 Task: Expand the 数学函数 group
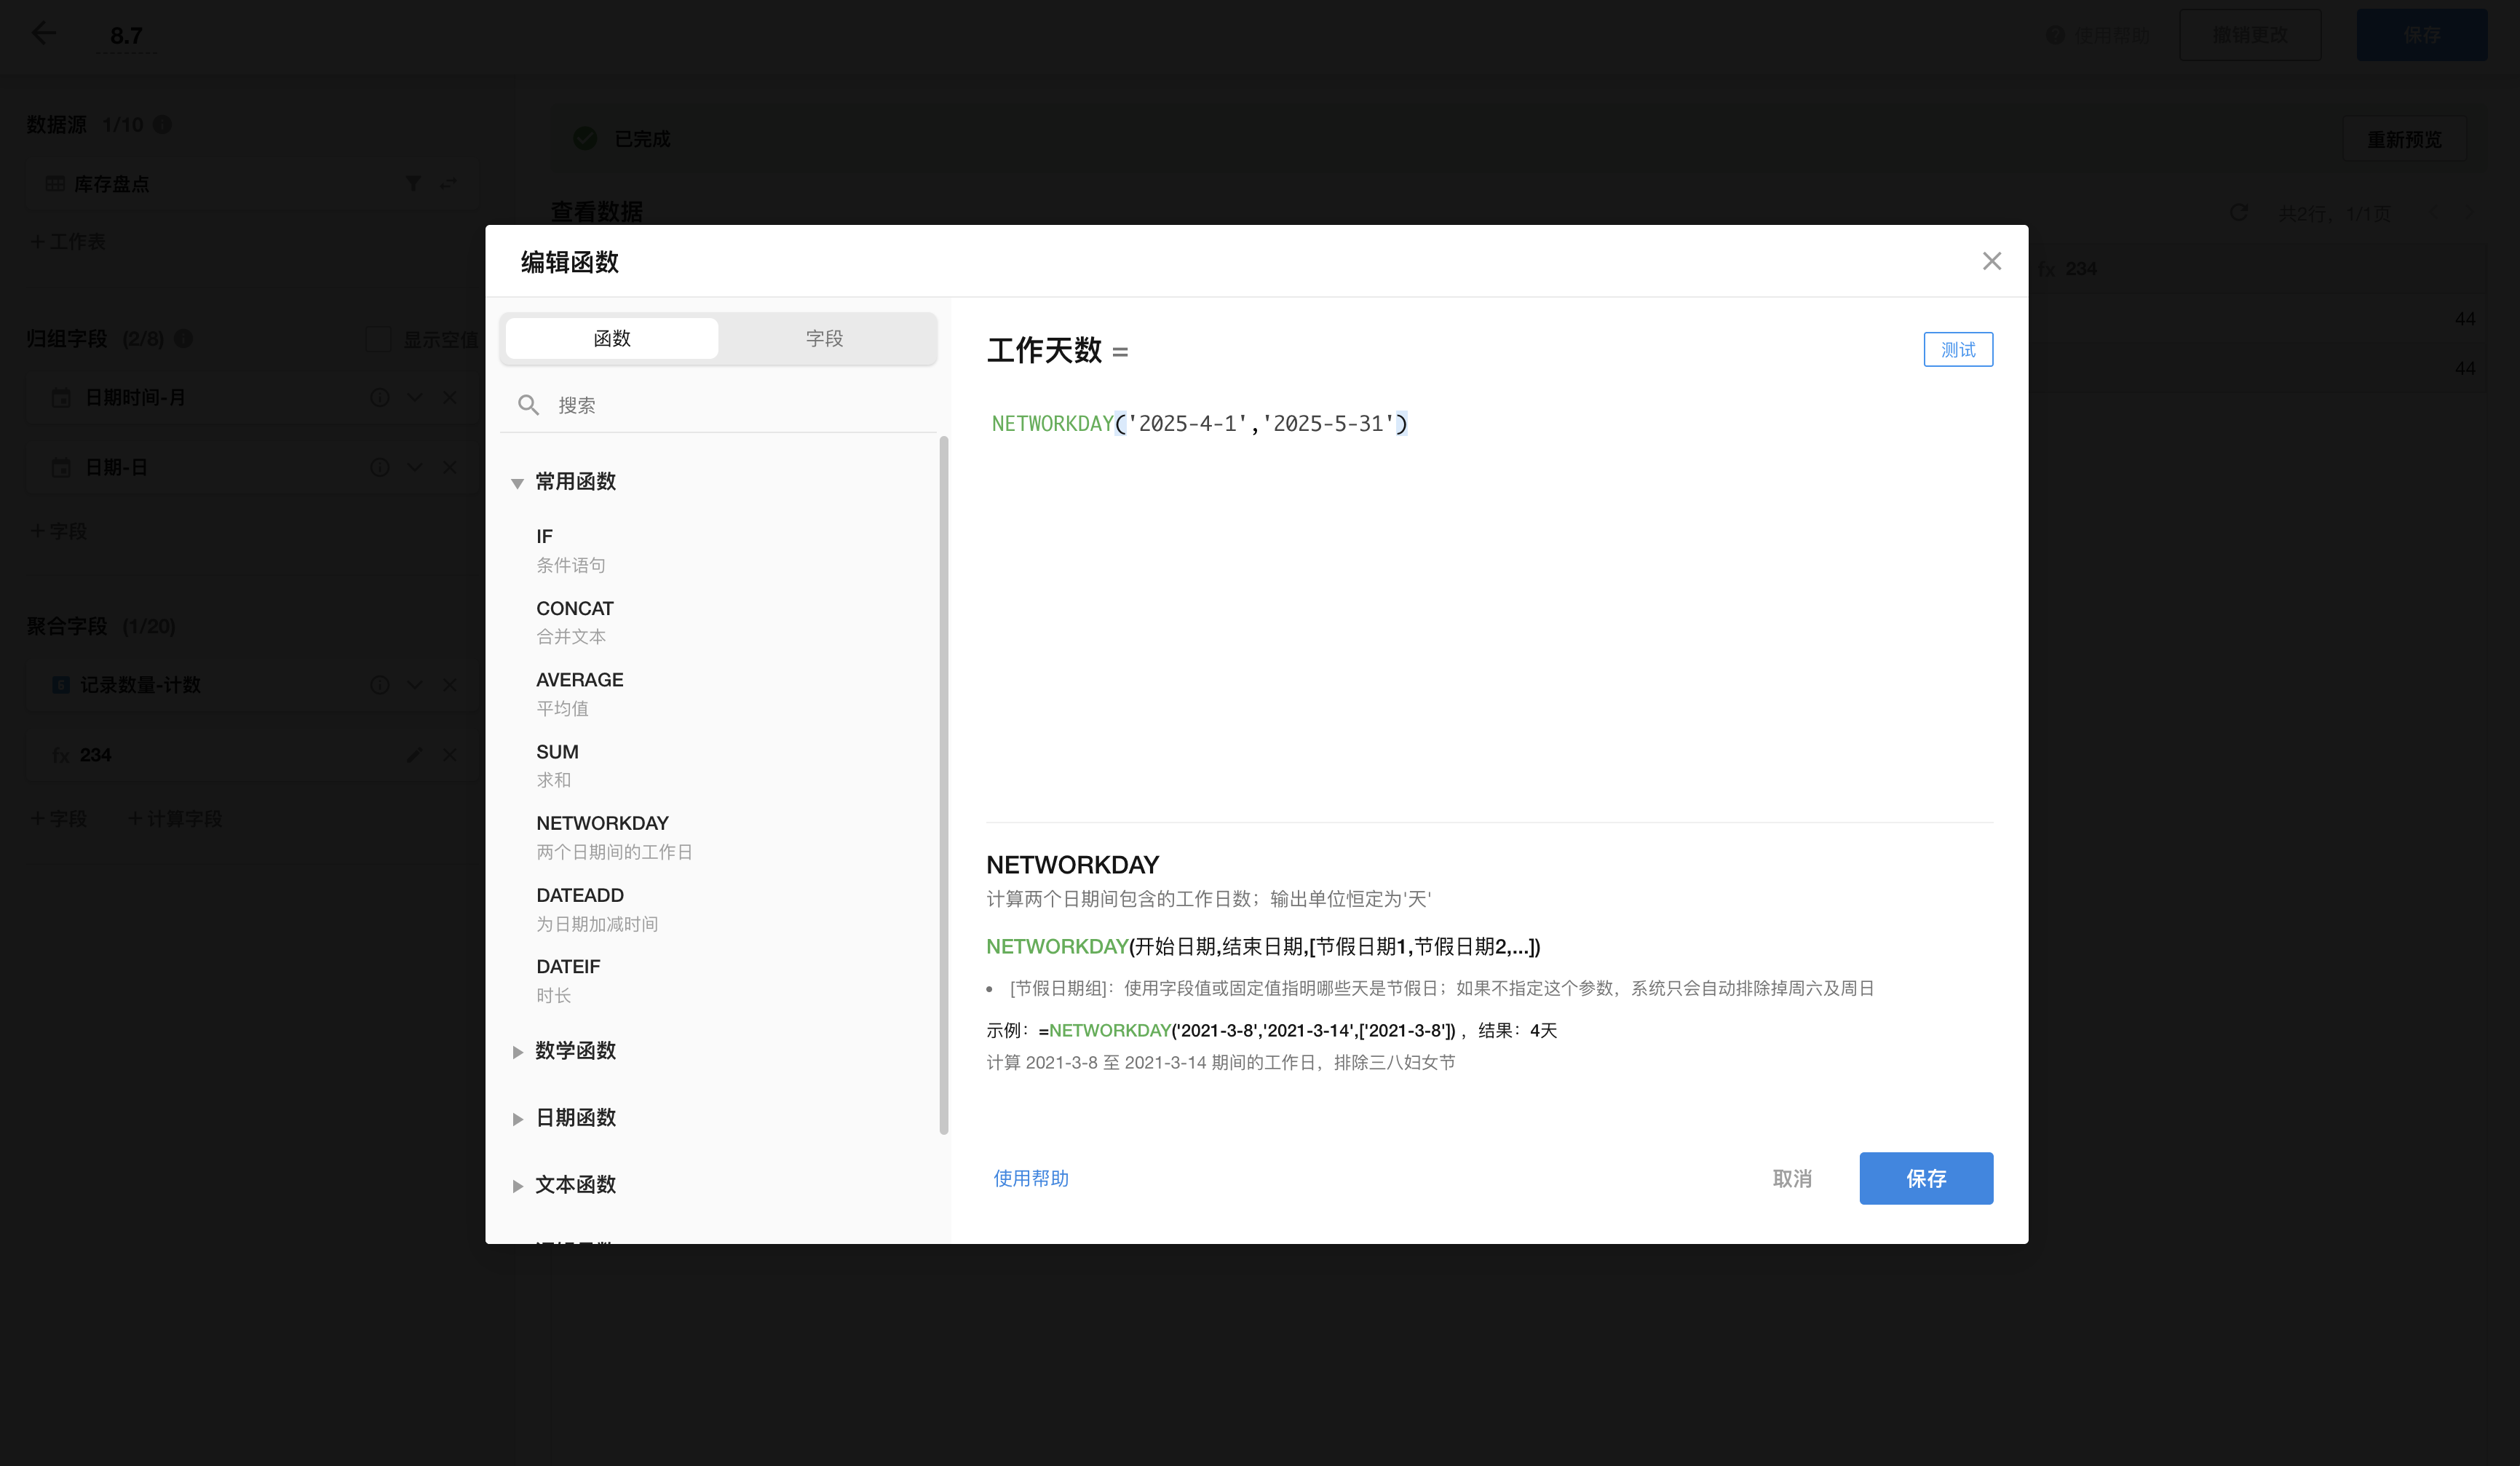pos(517,1051)
